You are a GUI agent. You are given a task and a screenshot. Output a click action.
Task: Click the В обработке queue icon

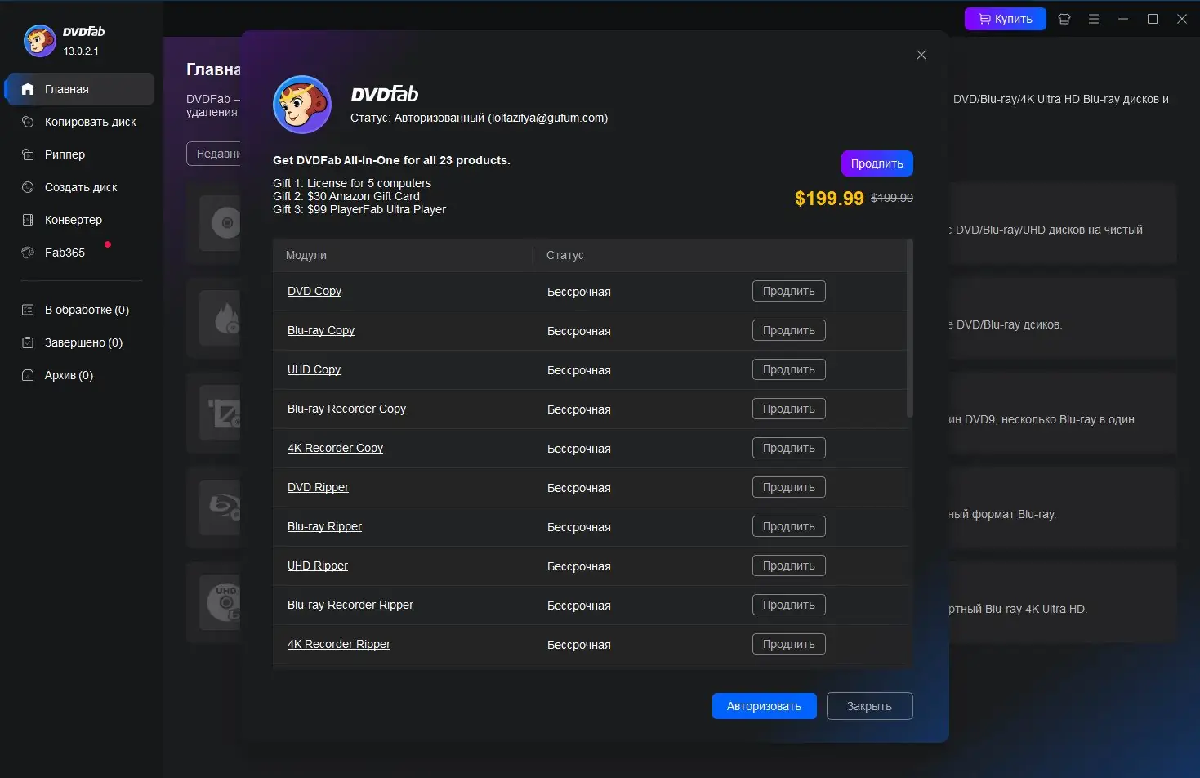click(x=28, y=310)
